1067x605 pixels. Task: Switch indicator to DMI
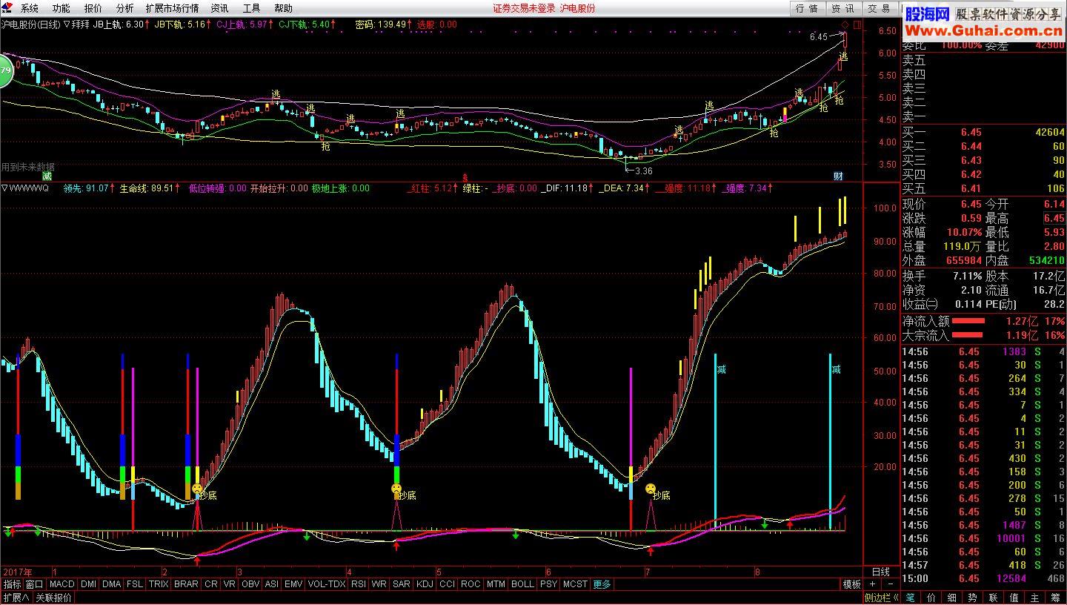coord(88,584)
